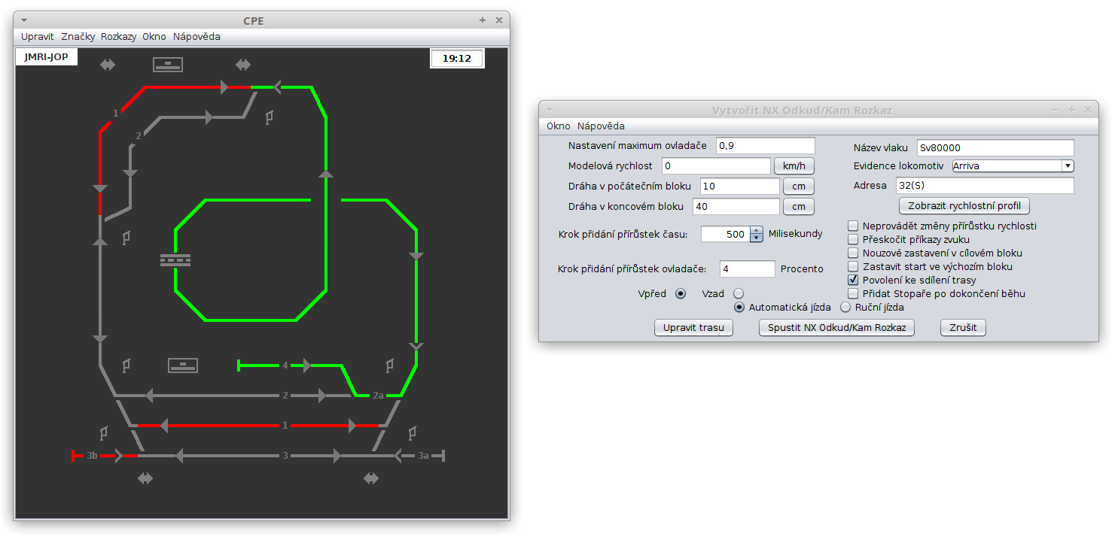
Task: Click the signal mast icon near the top turnout
Action: [x=269, y=117]
